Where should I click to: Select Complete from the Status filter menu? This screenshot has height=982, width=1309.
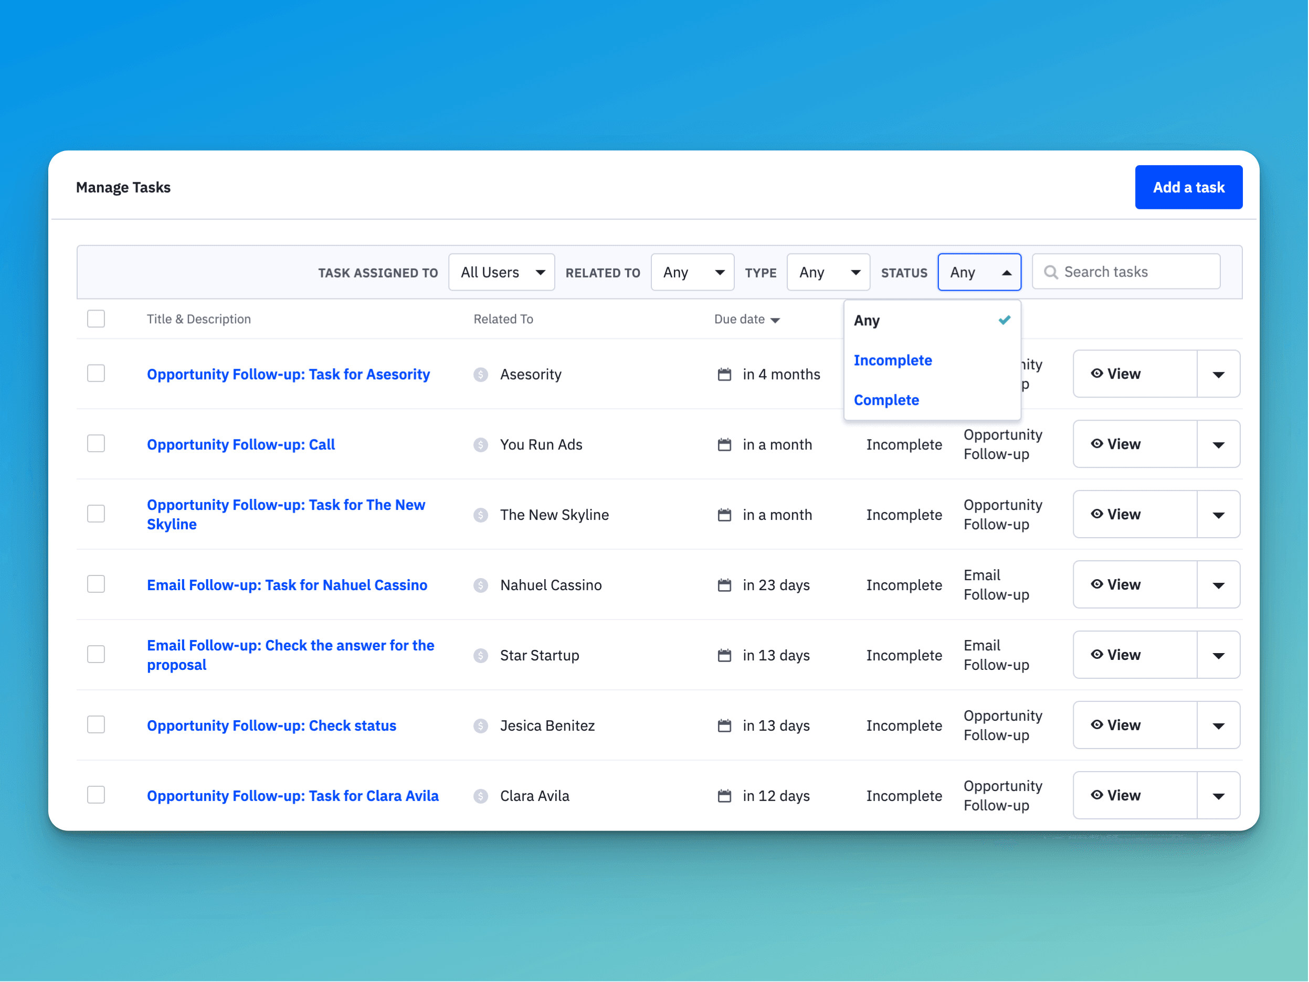(x=887, y=399)
